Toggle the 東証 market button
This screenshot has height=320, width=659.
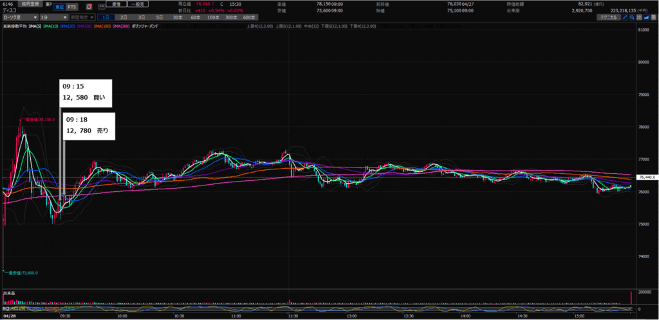pyautogui.click(x=60, y=6)
